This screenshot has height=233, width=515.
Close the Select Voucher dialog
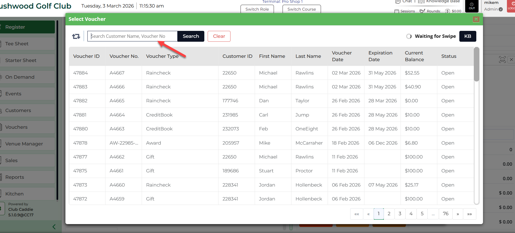click(476, 19)
